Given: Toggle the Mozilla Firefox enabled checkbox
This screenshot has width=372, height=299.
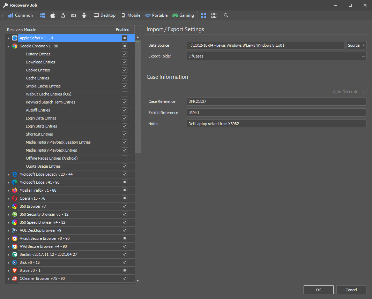Looking at the screenshot, I should click(125, 190).
